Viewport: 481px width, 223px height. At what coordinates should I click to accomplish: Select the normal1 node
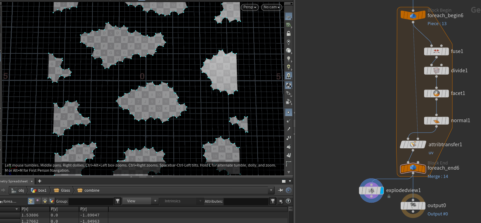436,121
